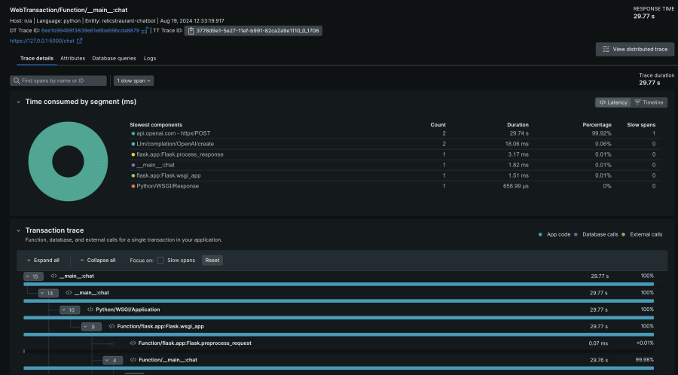Open the Attributes tab

[x=72, y=58]
